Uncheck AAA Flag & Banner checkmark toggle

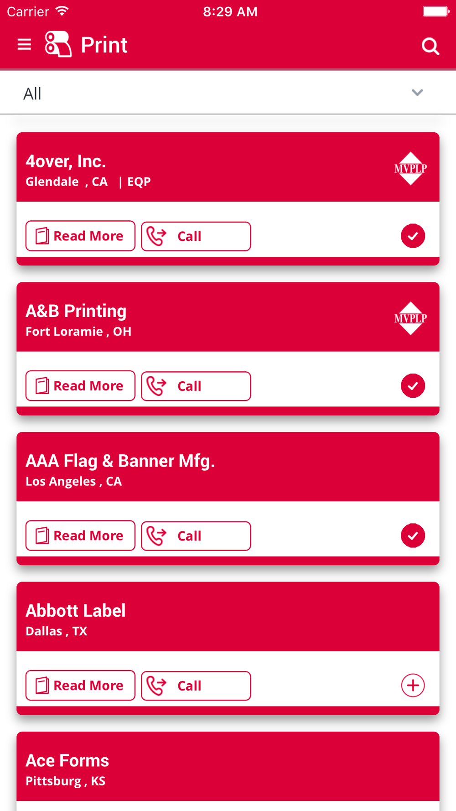[x=413, y=535]
